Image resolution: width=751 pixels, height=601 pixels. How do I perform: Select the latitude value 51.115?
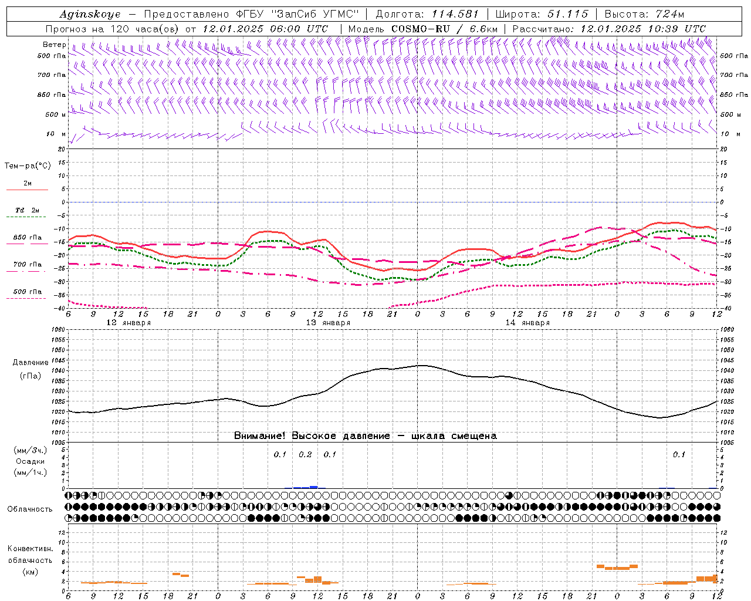click(568, 14)
